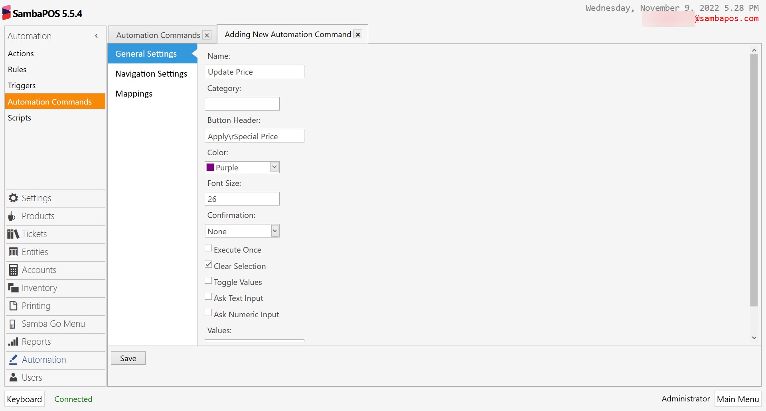Open the Accounts section

pyautogui.click(x=38, y=270)
